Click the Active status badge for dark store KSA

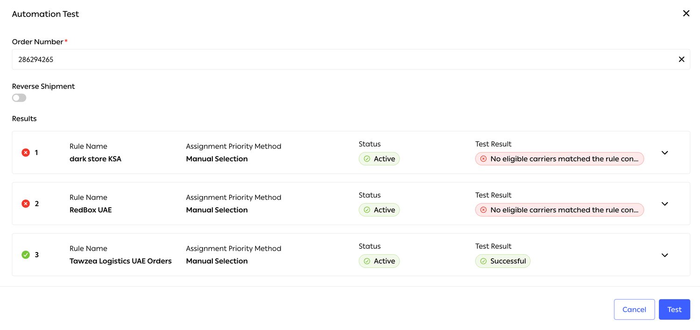[x=379, y=159]
